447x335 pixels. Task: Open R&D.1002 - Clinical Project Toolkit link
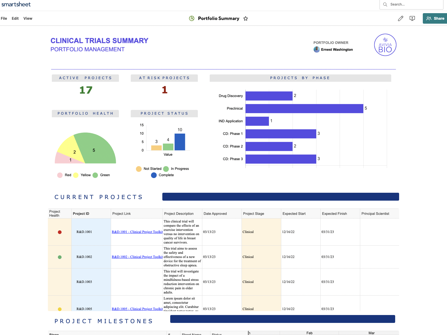pos(137,257)
